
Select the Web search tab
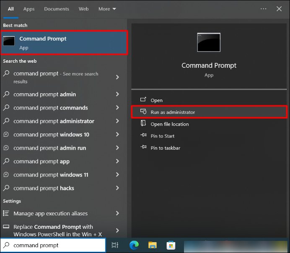point(84,9)
